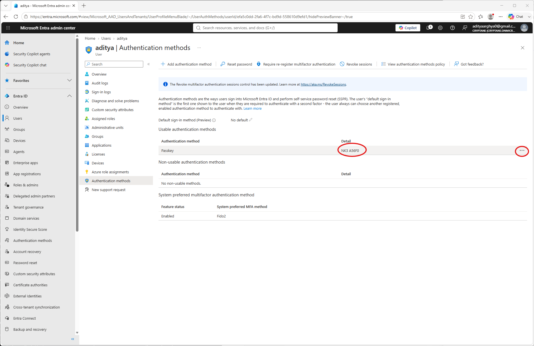Click the resource search box
This screenshot has width=534, height=346.
(265, 28)
